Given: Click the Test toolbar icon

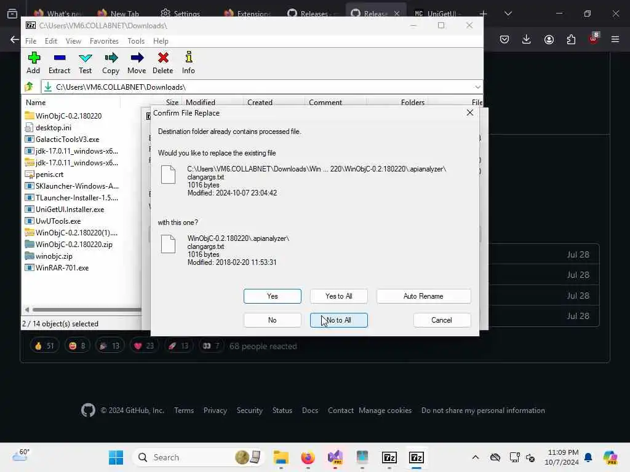Looking at the screenshot, I should [85, 63].
